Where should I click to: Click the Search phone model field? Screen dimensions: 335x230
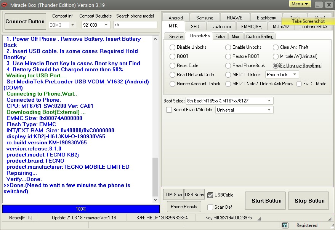135,25
